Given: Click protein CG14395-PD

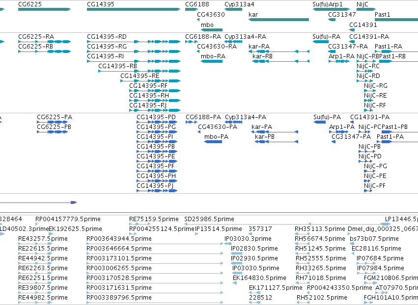Looking at the screenshot, I should 156,117.
